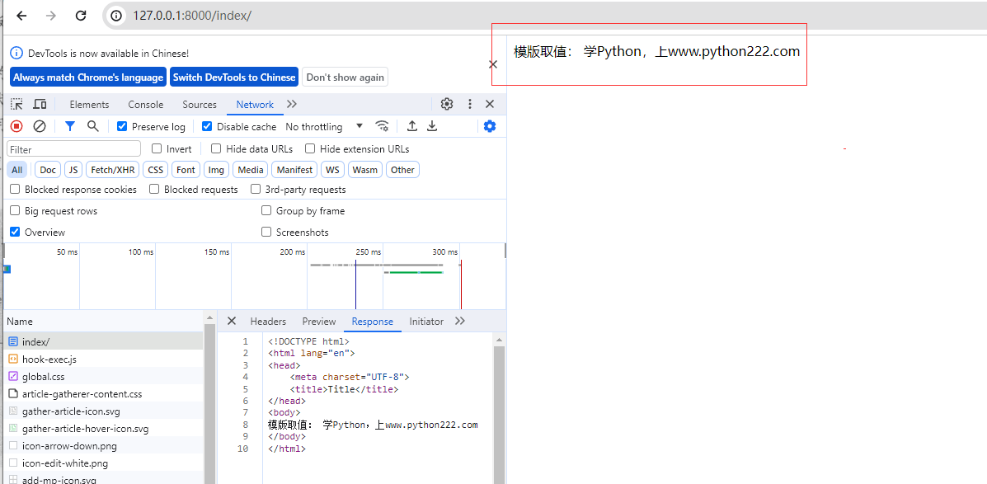Filter by Media type

point(251,170)
